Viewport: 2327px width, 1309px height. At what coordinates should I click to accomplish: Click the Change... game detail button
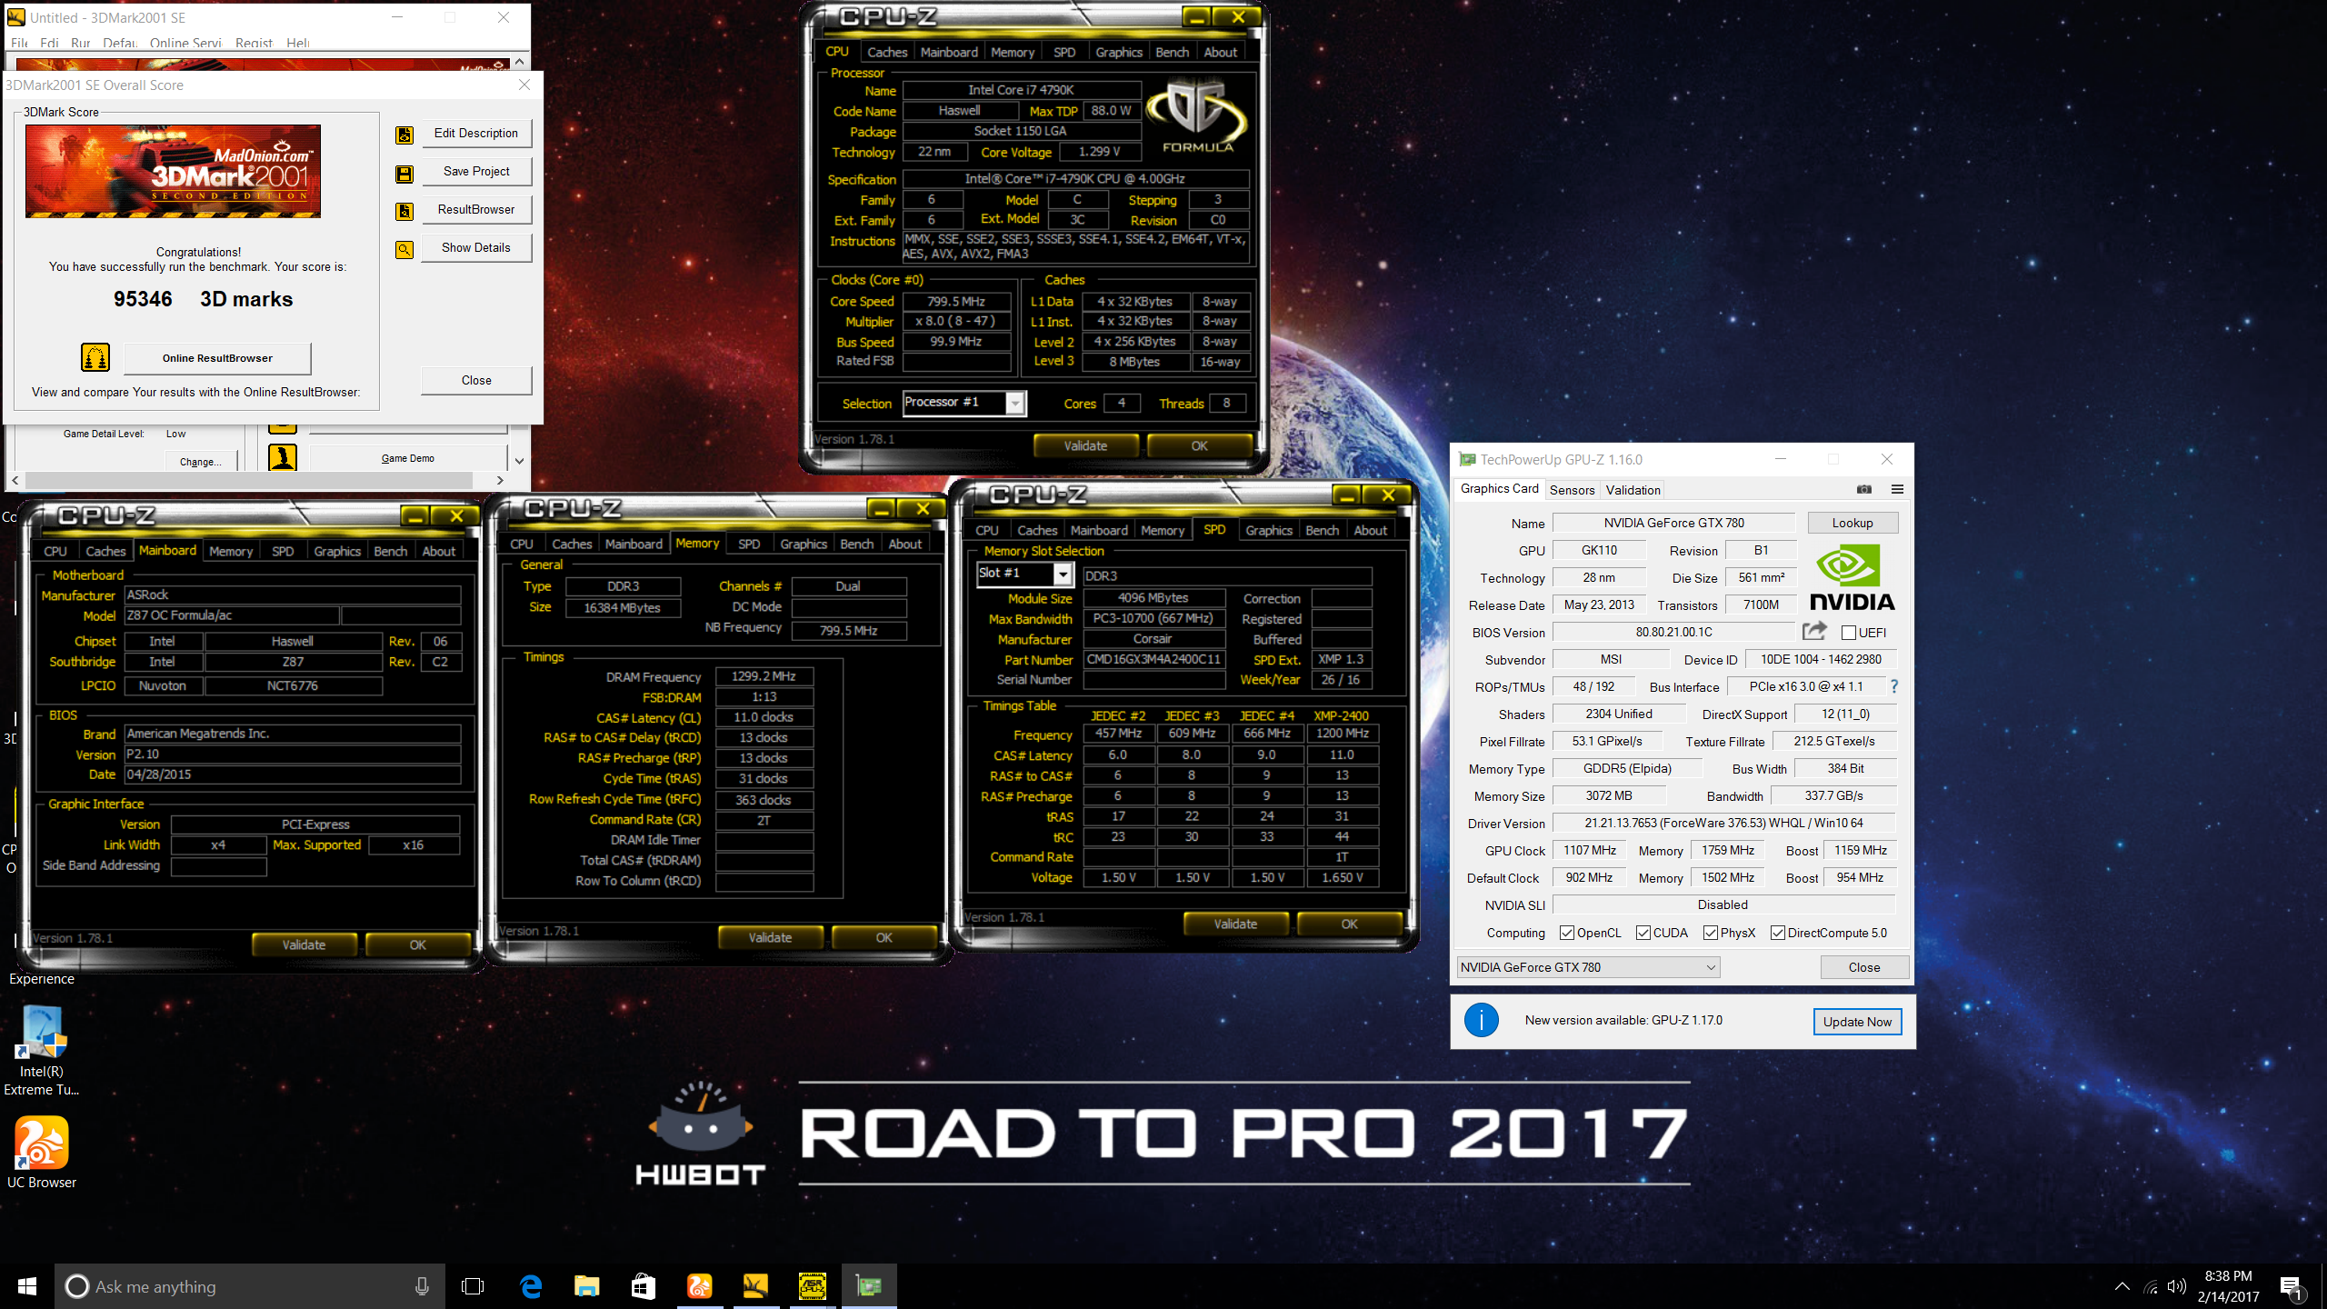pos(201,461)
